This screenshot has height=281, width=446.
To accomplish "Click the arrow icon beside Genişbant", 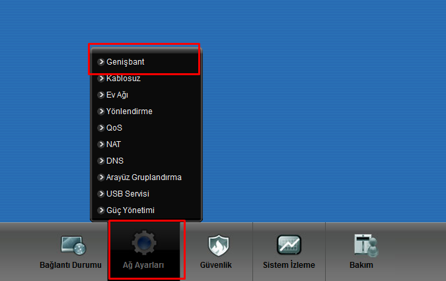I will click(100, 62).
